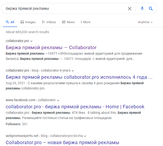This screenshot has width=163, height=146.
Task: Open the Anytime filter dropdown
Action: (145, 22)
